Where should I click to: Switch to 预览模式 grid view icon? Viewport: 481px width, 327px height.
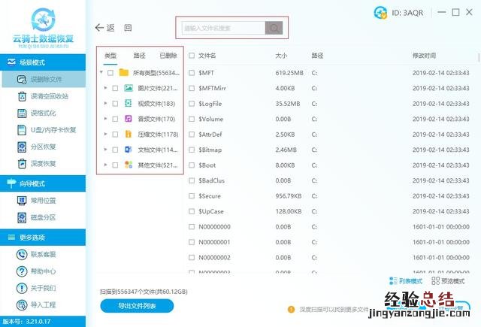coord(436,280)
